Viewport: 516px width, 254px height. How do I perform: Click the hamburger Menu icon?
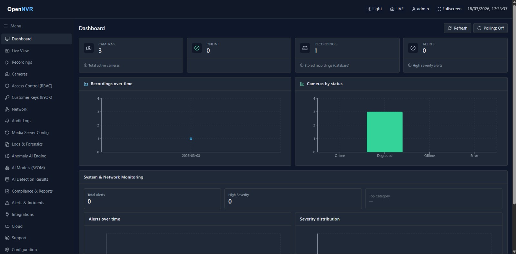coord(6,26)
